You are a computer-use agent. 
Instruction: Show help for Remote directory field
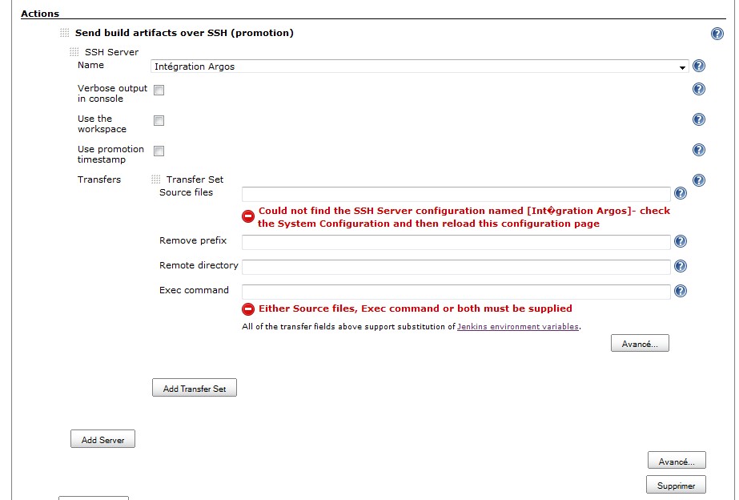(681, 266)
